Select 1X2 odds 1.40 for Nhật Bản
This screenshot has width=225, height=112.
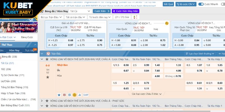coord(157,65)
